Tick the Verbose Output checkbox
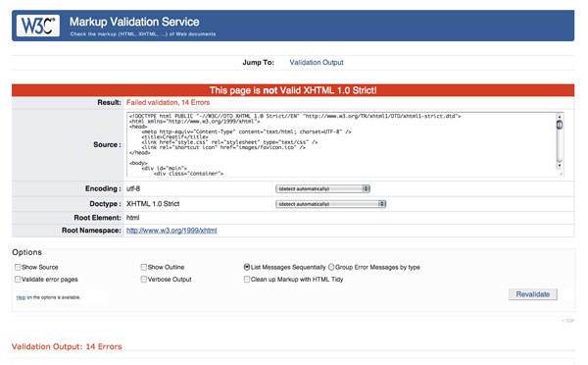The image size is (588, 365). click(x=144, y=279)
